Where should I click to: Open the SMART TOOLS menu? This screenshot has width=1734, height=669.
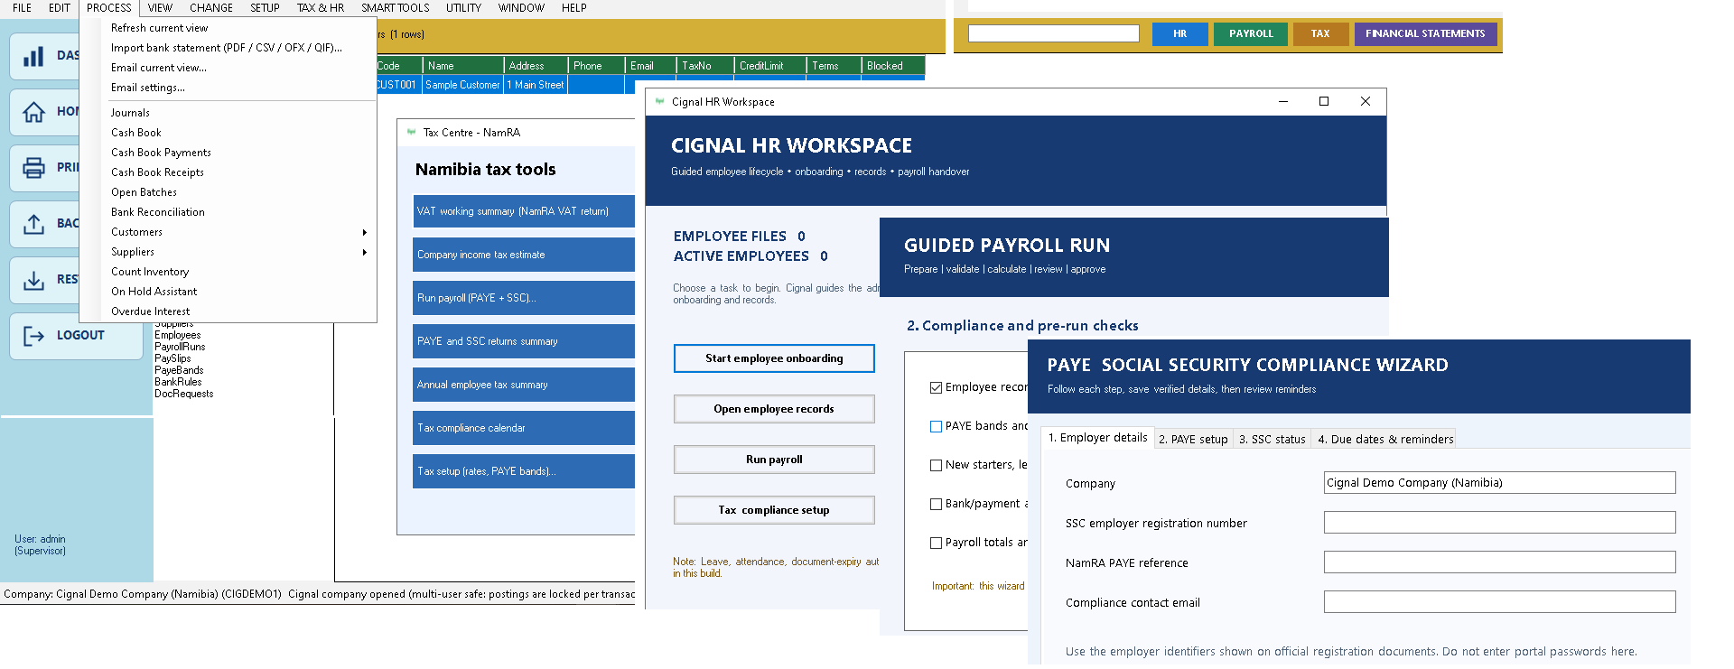point(396,8)
